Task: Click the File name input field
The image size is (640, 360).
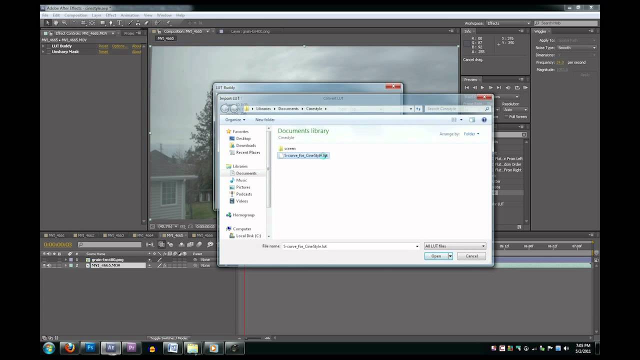Action: pos(350,246)
